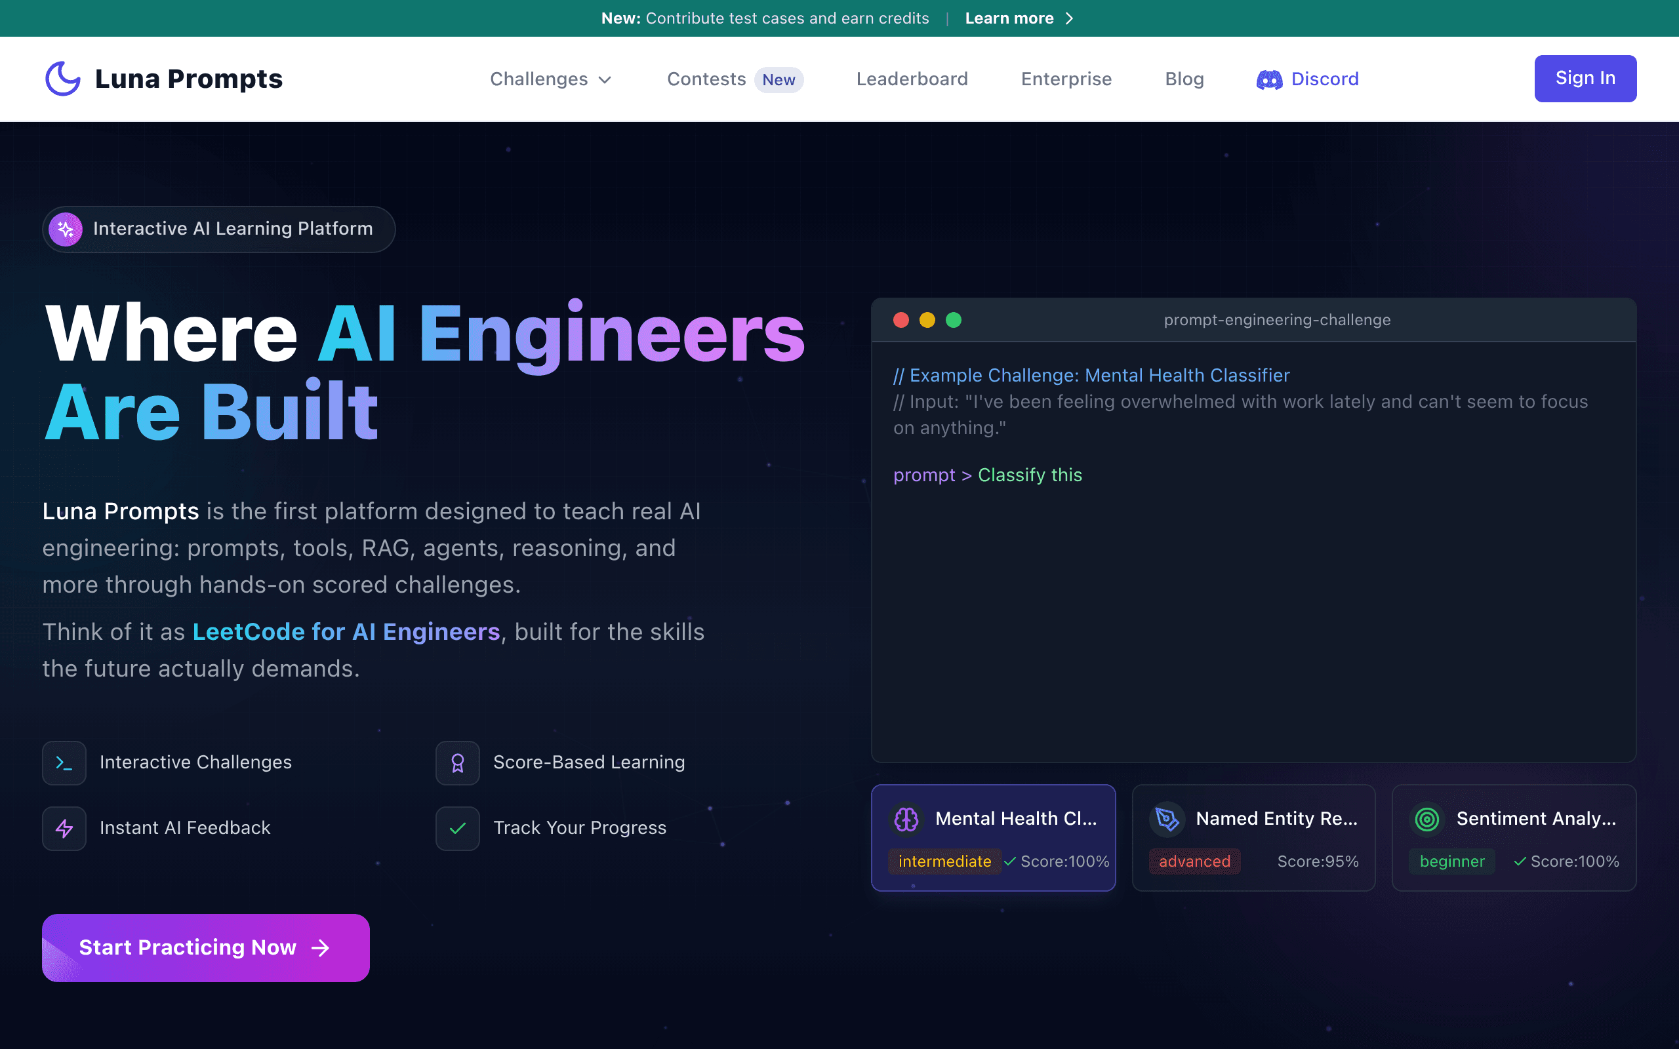The height and width of the screenshot is (1049, 1679).
Task: Click the brain icon on Mental Health card
Action: coord(906,820)
